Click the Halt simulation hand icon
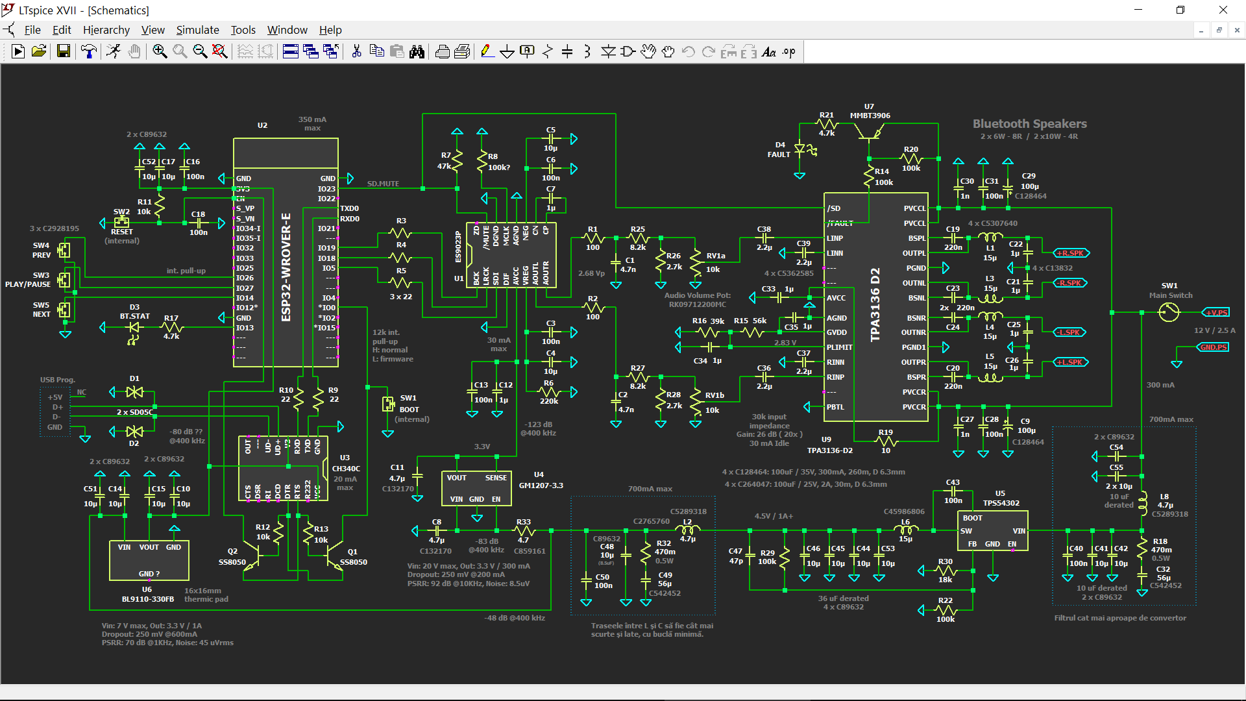This screenshot has width=1246, height=701. (134, 51)
